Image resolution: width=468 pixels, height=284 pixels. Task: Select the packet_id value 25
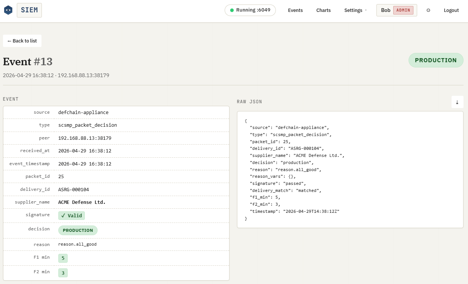tap(61, 176)
